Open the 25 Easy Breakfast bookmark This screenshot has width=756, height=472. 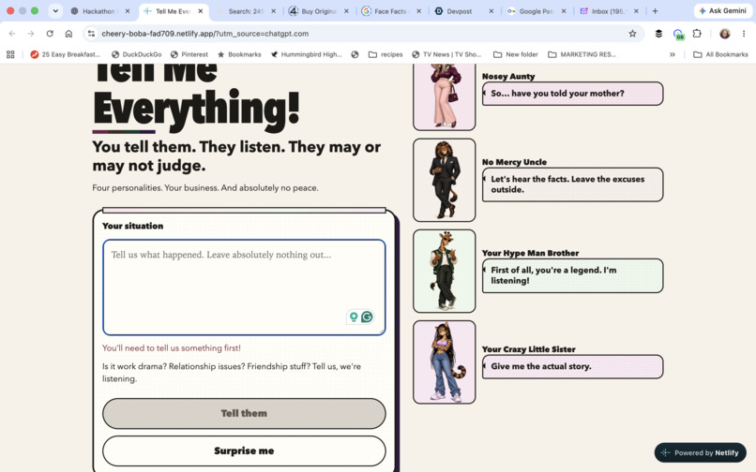click(65, 54)
